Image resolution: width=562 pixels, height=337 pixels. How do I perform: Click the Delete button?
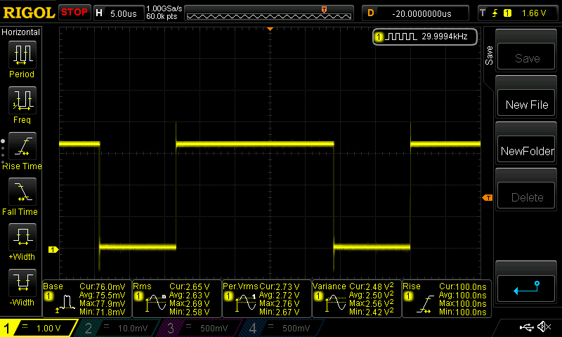[x=526, y=197]
